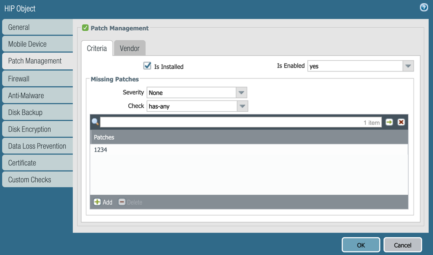The height and width of the screenshot is (255, 433).
Task: Click the green arrow apply-filter icon
Action: [x=389, y=122]
